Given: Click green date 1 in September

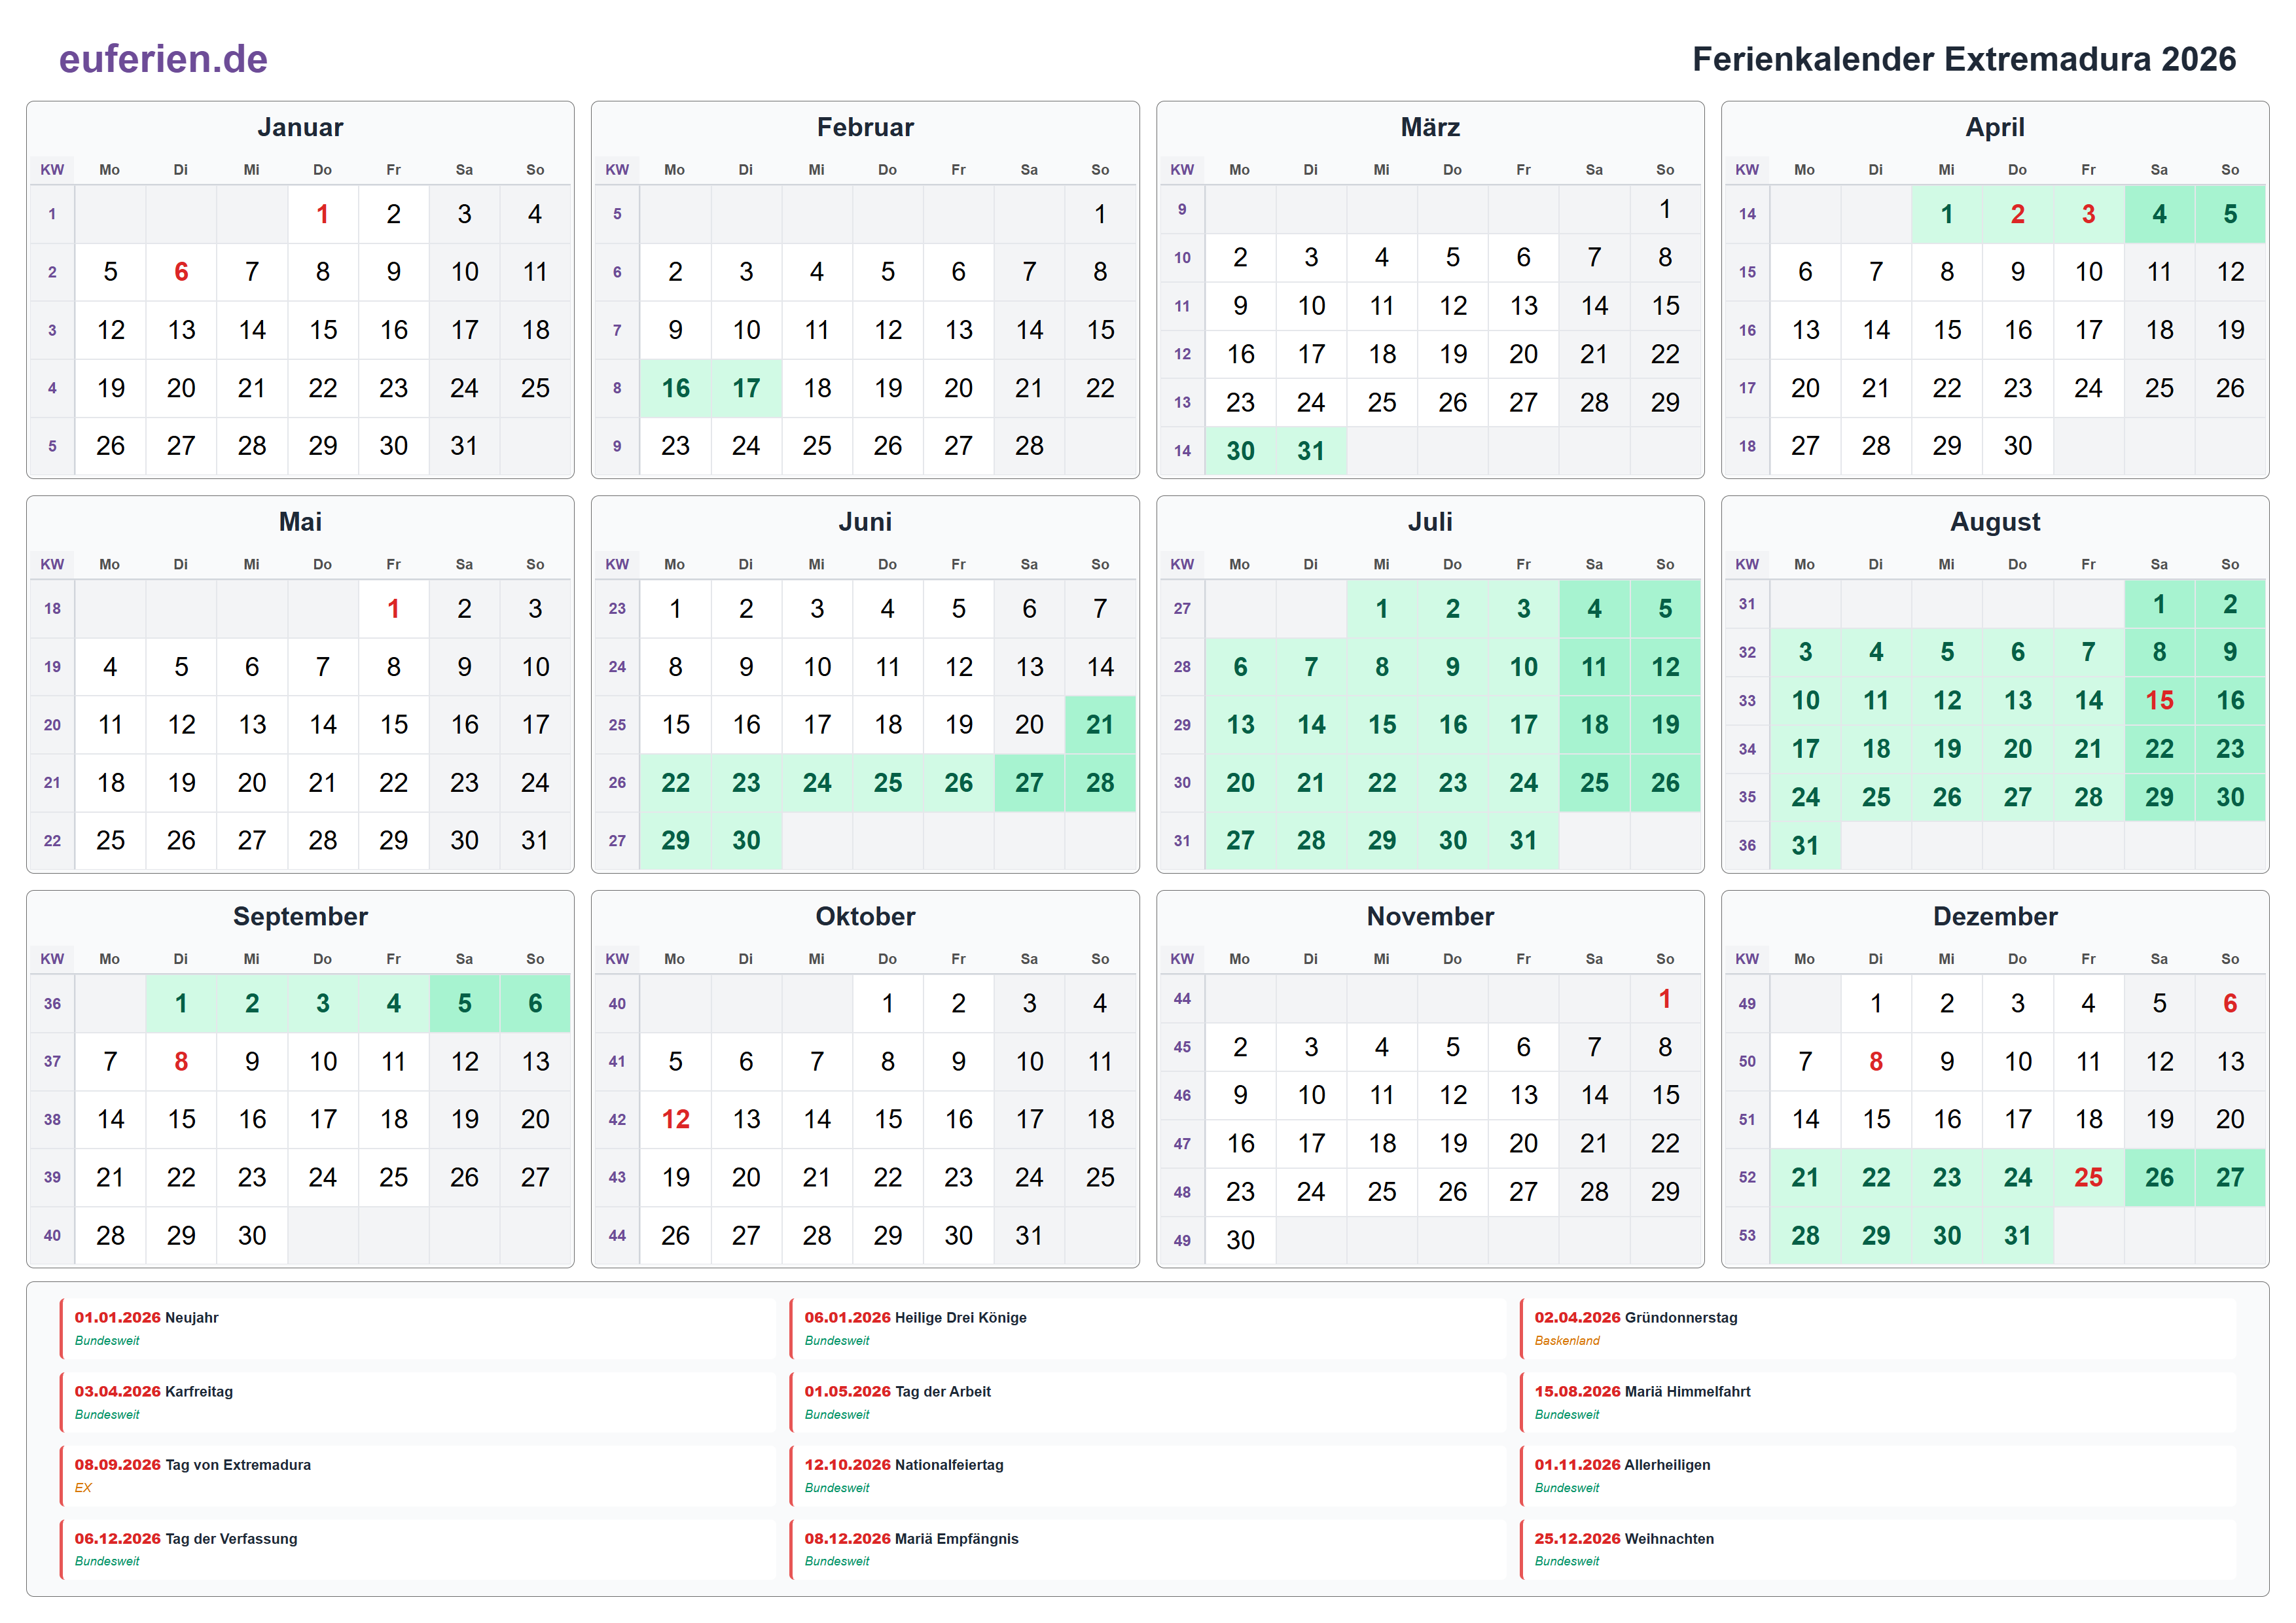Looking at the screenshot, I should tap(181, 1004).
